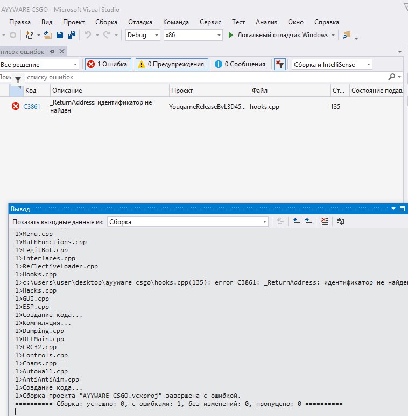Start the Local Windows Debugger
The width and height of the screenshot is (408, 416).
(x=278, y=35)
